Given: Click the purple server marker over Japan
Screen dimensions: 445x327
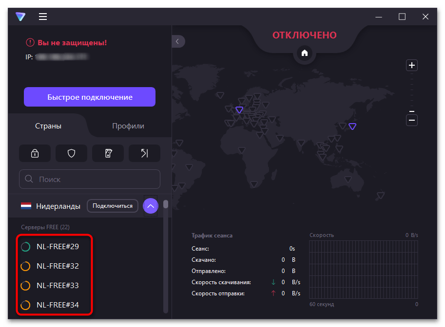Looking at the screenshot, I should 352,127.
